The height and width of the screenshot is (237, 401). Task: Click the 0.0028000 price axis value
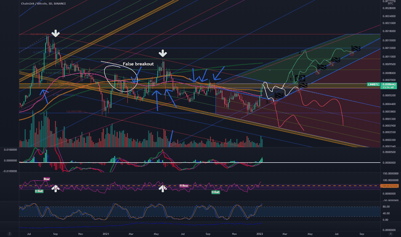389,8
